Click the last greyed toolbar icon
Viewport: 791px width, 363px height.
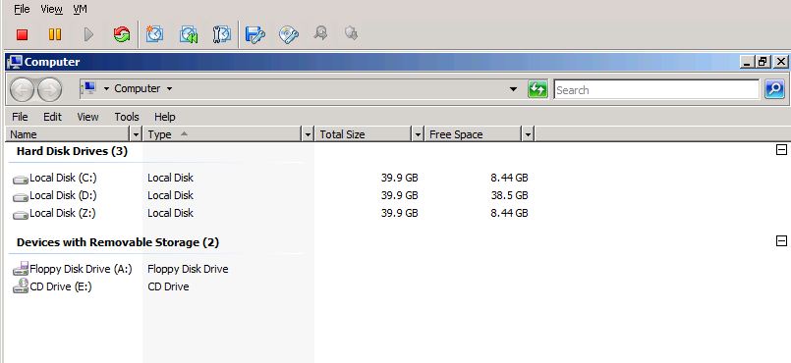point(351,33)
